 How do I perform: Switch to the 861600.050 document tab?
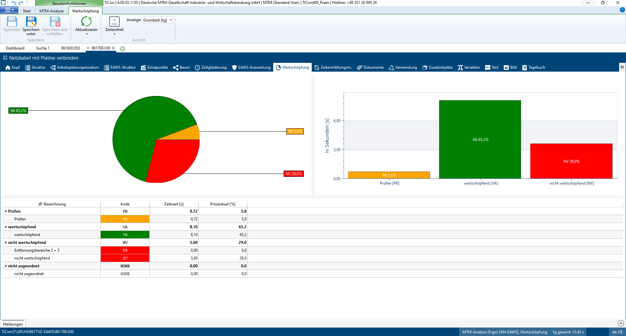tap(70, 48)
